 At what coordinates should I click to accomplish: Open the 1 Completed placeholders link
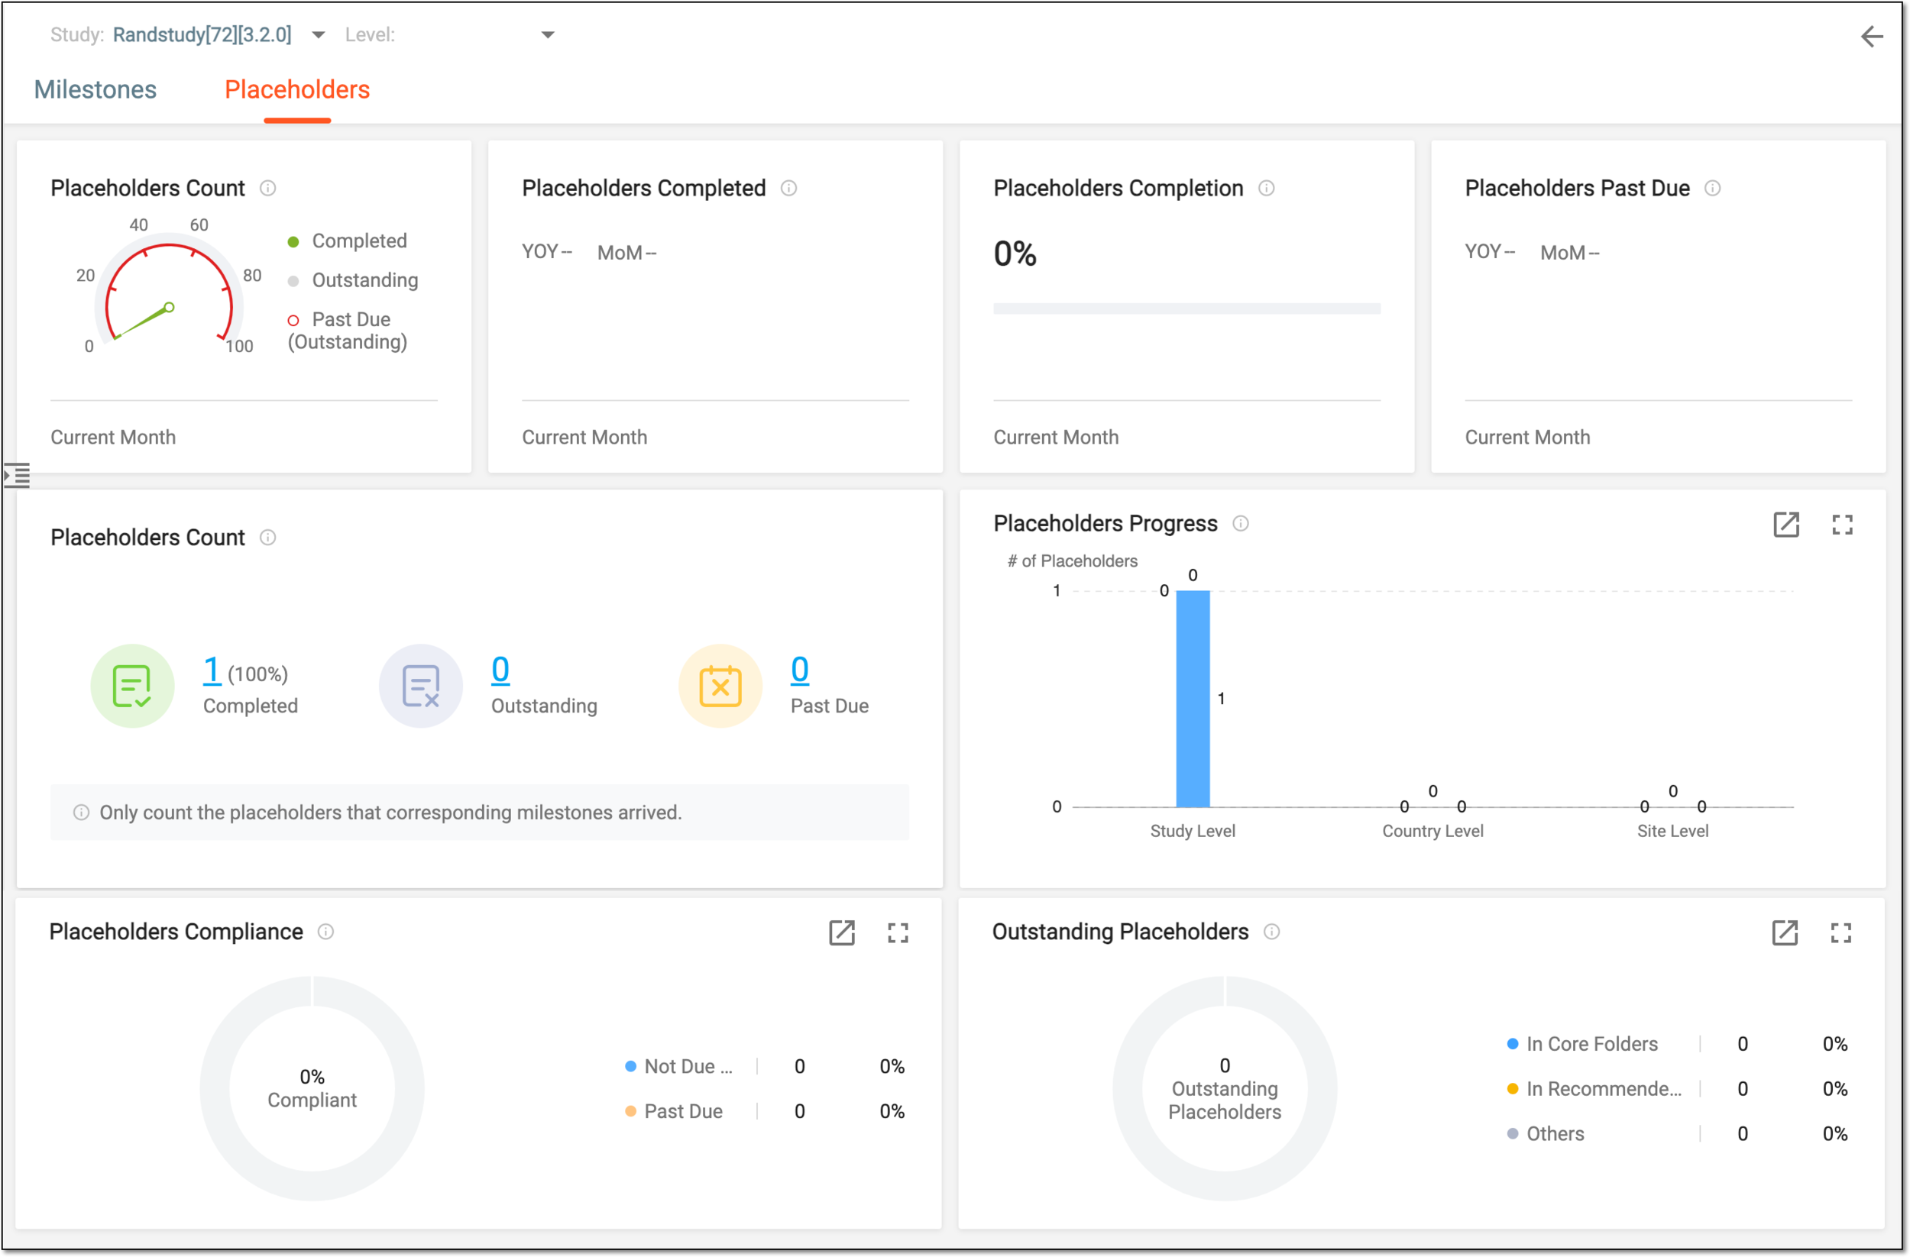212,670
